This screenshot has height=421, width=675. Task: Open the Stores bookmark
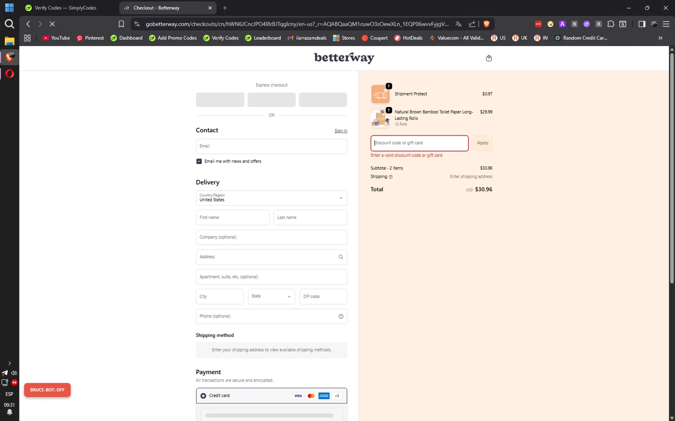click(344, 38)
